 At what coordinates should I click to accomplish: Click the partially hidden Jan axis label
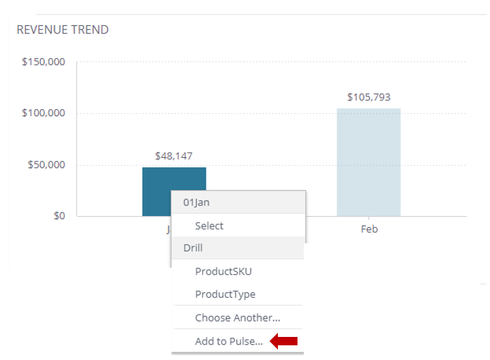pyautogui.click(x=168, y=229)
